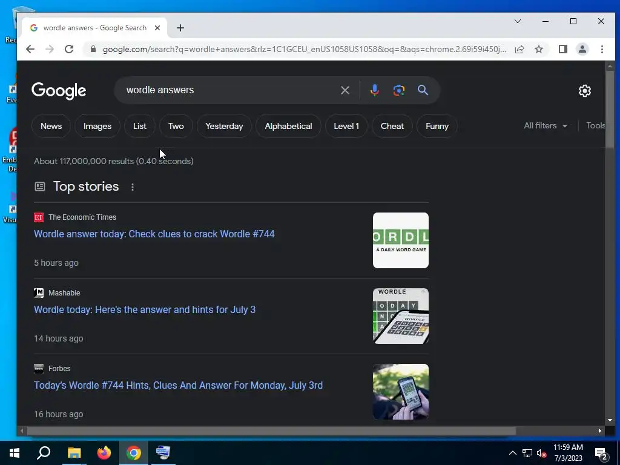
Task: Open the Mashable Wordle thumbnail
Action: pos(401,316)
